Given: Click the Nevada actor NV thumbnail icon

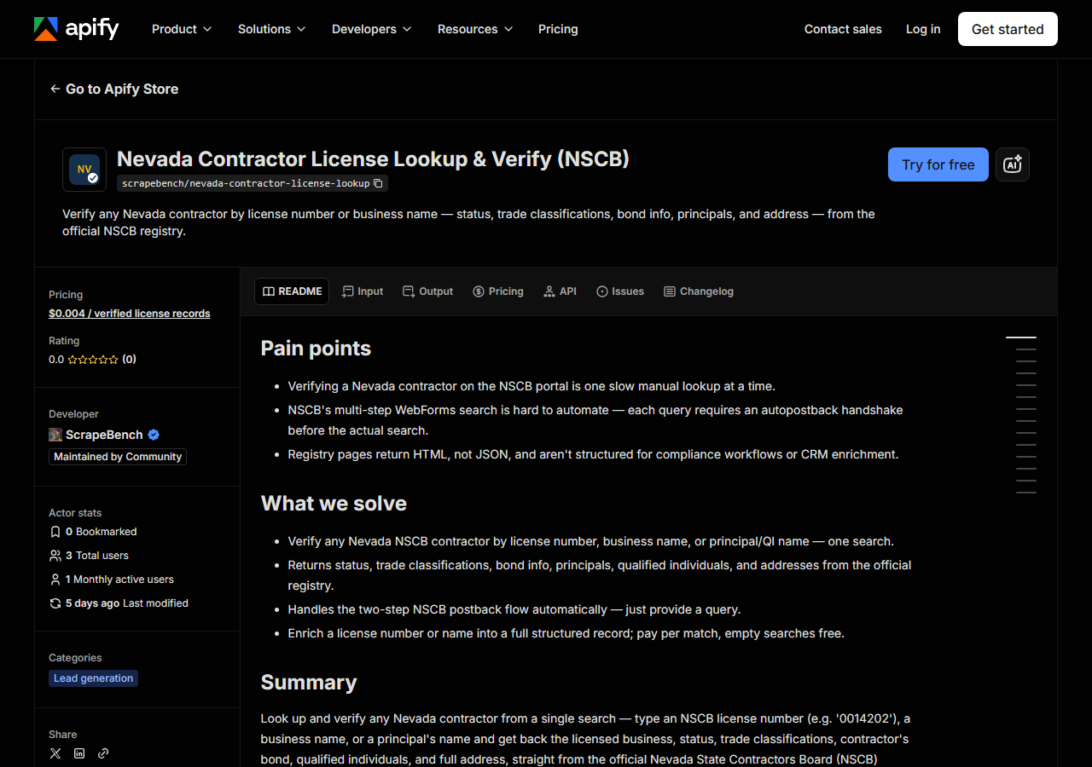Looking at the screenshot, I should pyautogui.click(x=84, y=170).
